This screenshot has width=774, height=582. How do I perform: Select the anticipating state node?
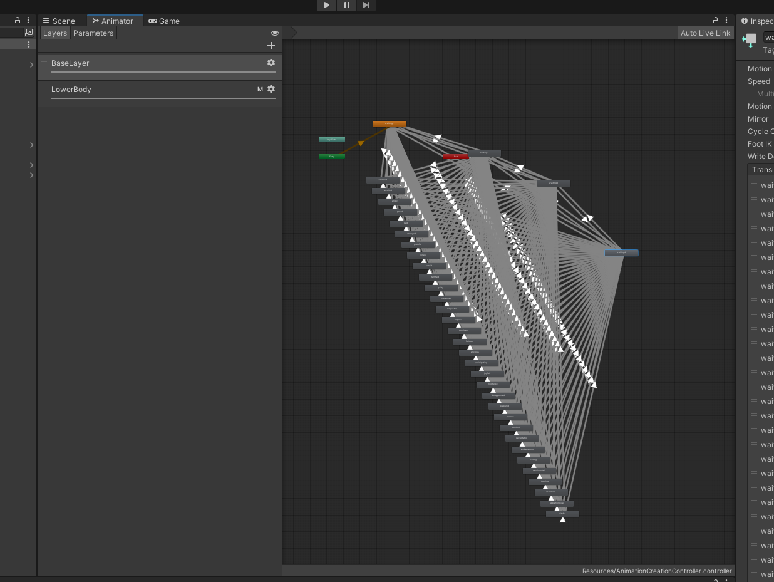click(481, 363)
